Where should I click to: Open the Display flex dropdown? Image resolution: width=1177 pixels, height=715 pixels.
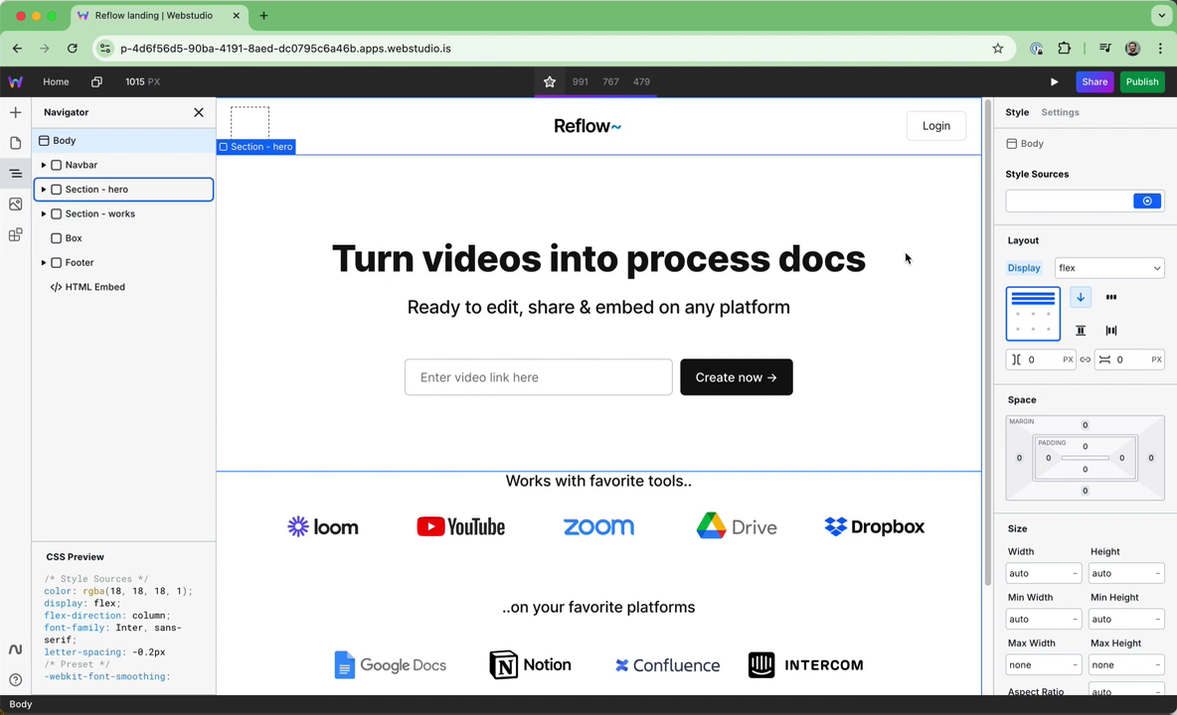(1109, 268)
